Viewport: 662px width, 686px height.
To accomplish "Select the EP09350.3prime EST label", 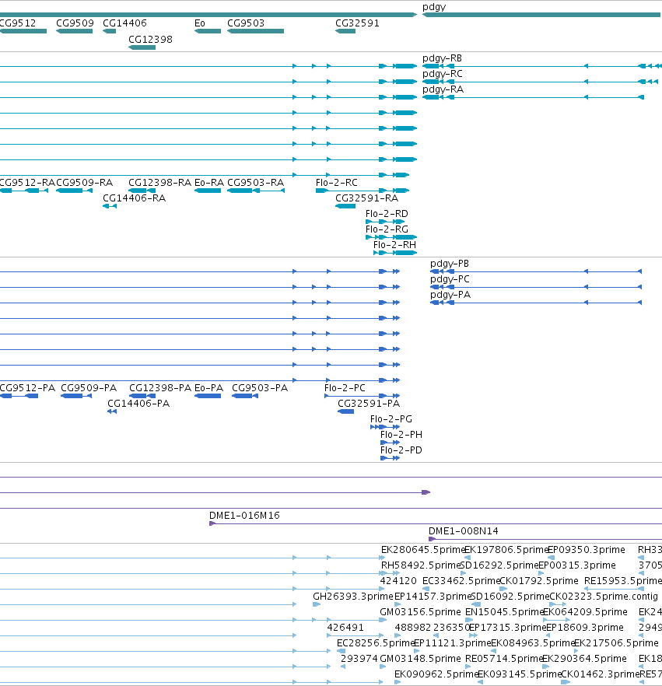I will coord(587,550).
